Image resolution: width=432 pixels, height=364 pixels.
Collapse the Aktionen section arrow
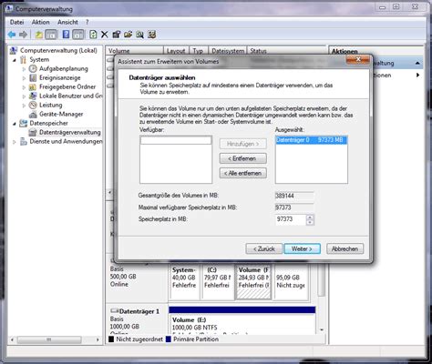[417, 63]
